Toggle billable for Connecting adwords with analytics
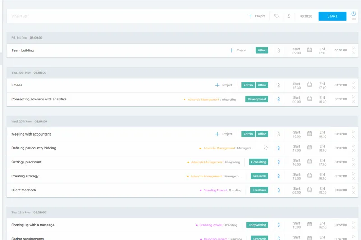Viewport: 361px width, 240px height. (278, 99)
